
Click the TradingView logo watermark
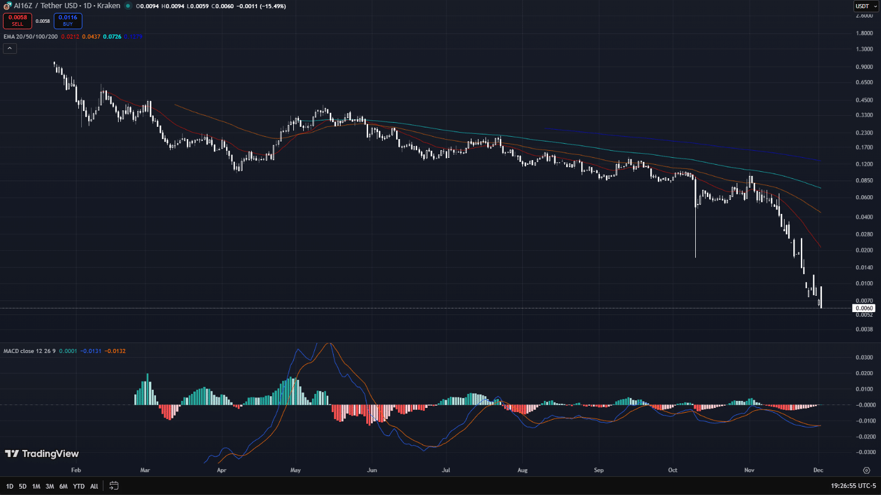pyautogui.click(x=42, y=454)
